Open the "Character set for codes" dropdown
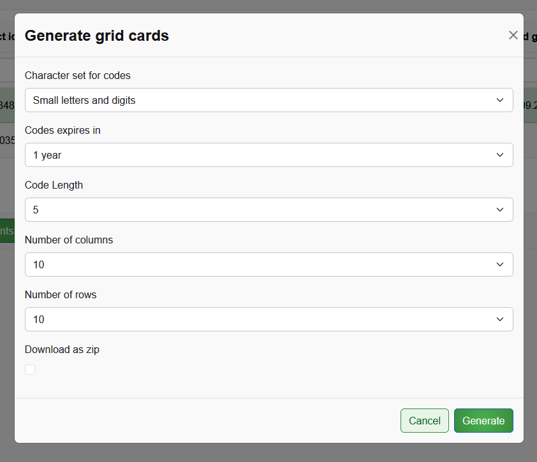 click(268, 100)
